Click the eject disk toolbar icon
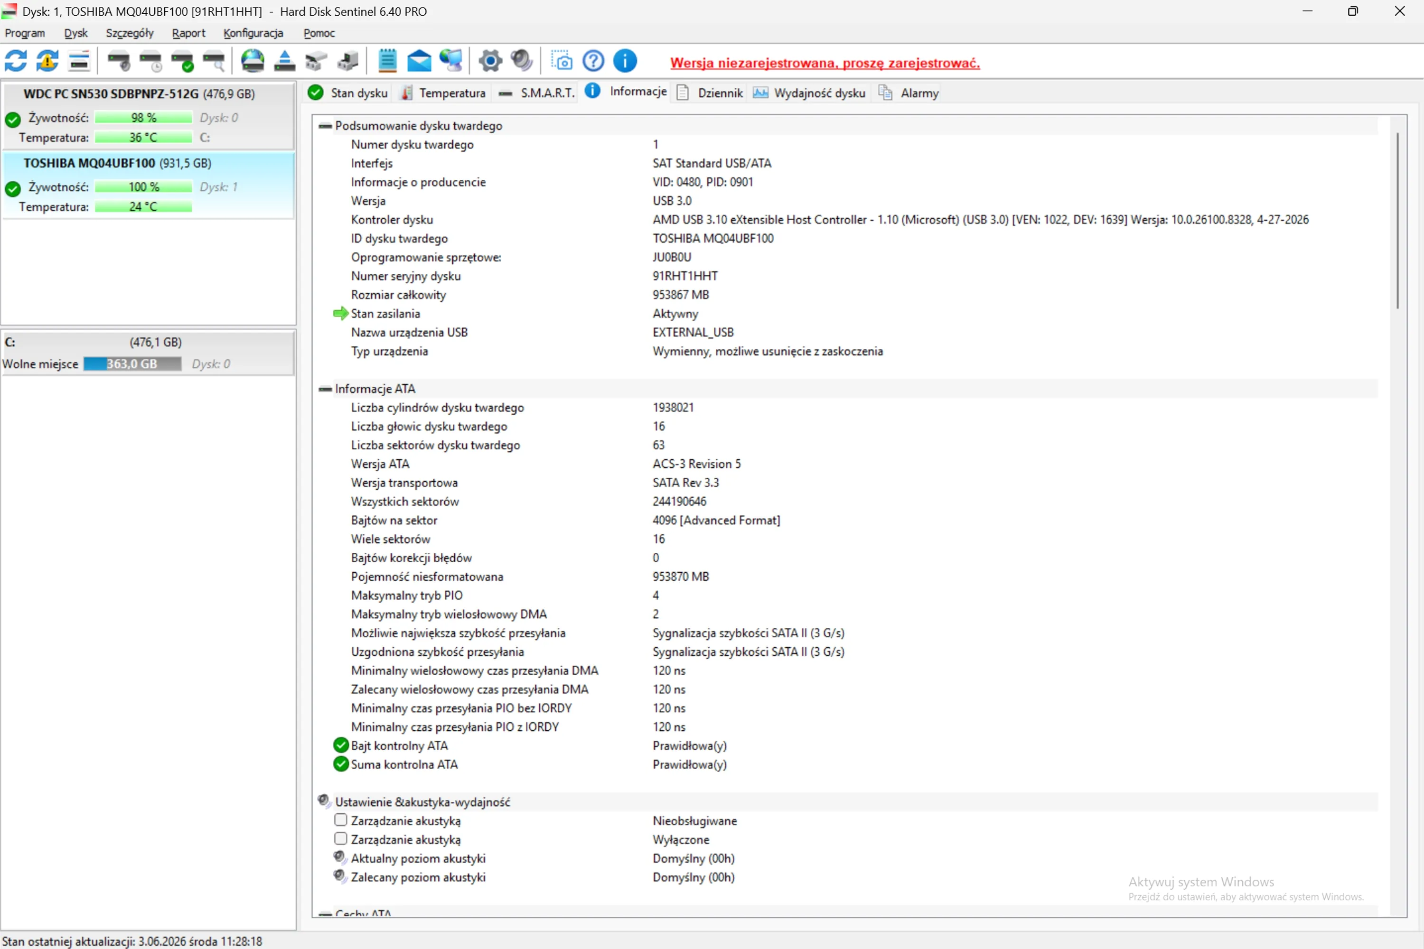 tap(284, 61)
